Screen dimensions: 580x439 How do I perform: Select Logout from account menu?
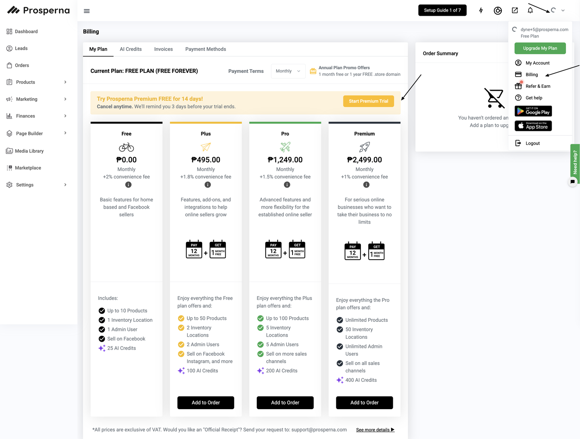(532, 143)
